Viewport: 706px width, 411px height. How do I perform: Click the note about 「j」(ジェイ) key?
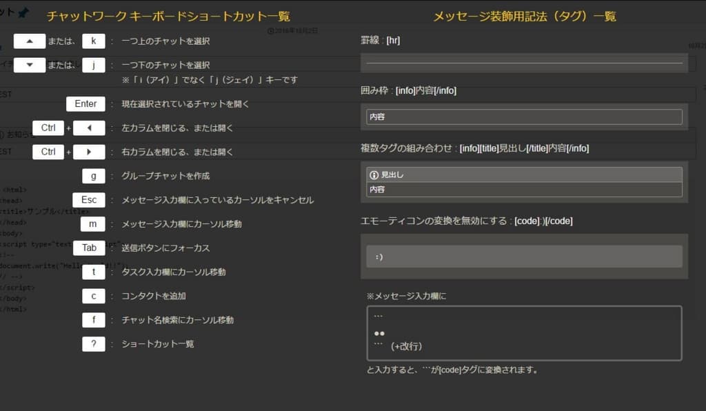210,80
